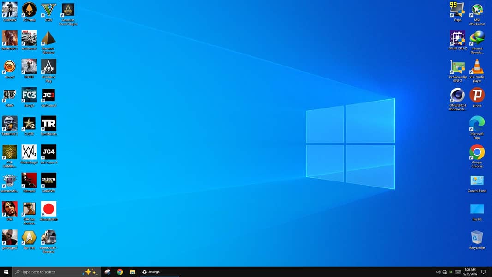The height and width of the screenshot is (277, 492).
Task: Select the Recycle Bin icon
Action: [477, 237]
